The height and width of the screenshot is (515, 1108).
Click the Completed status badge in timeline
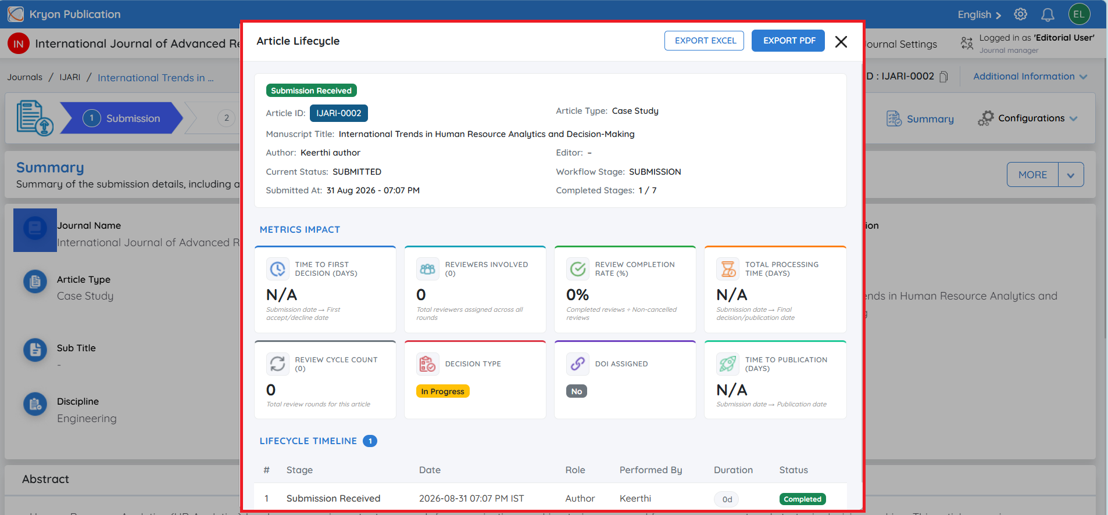click(x=802, y=499)
